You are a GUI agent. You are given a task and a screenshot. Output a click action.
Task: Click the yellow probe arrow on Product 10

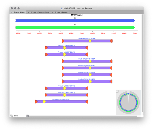(x=45, y=102)
